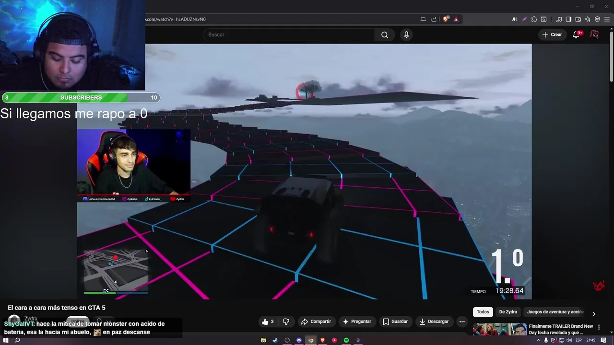The height and width of the screenshot is (345, 614).
Task: Open the Windows Start button
Action: coord(6,340)
